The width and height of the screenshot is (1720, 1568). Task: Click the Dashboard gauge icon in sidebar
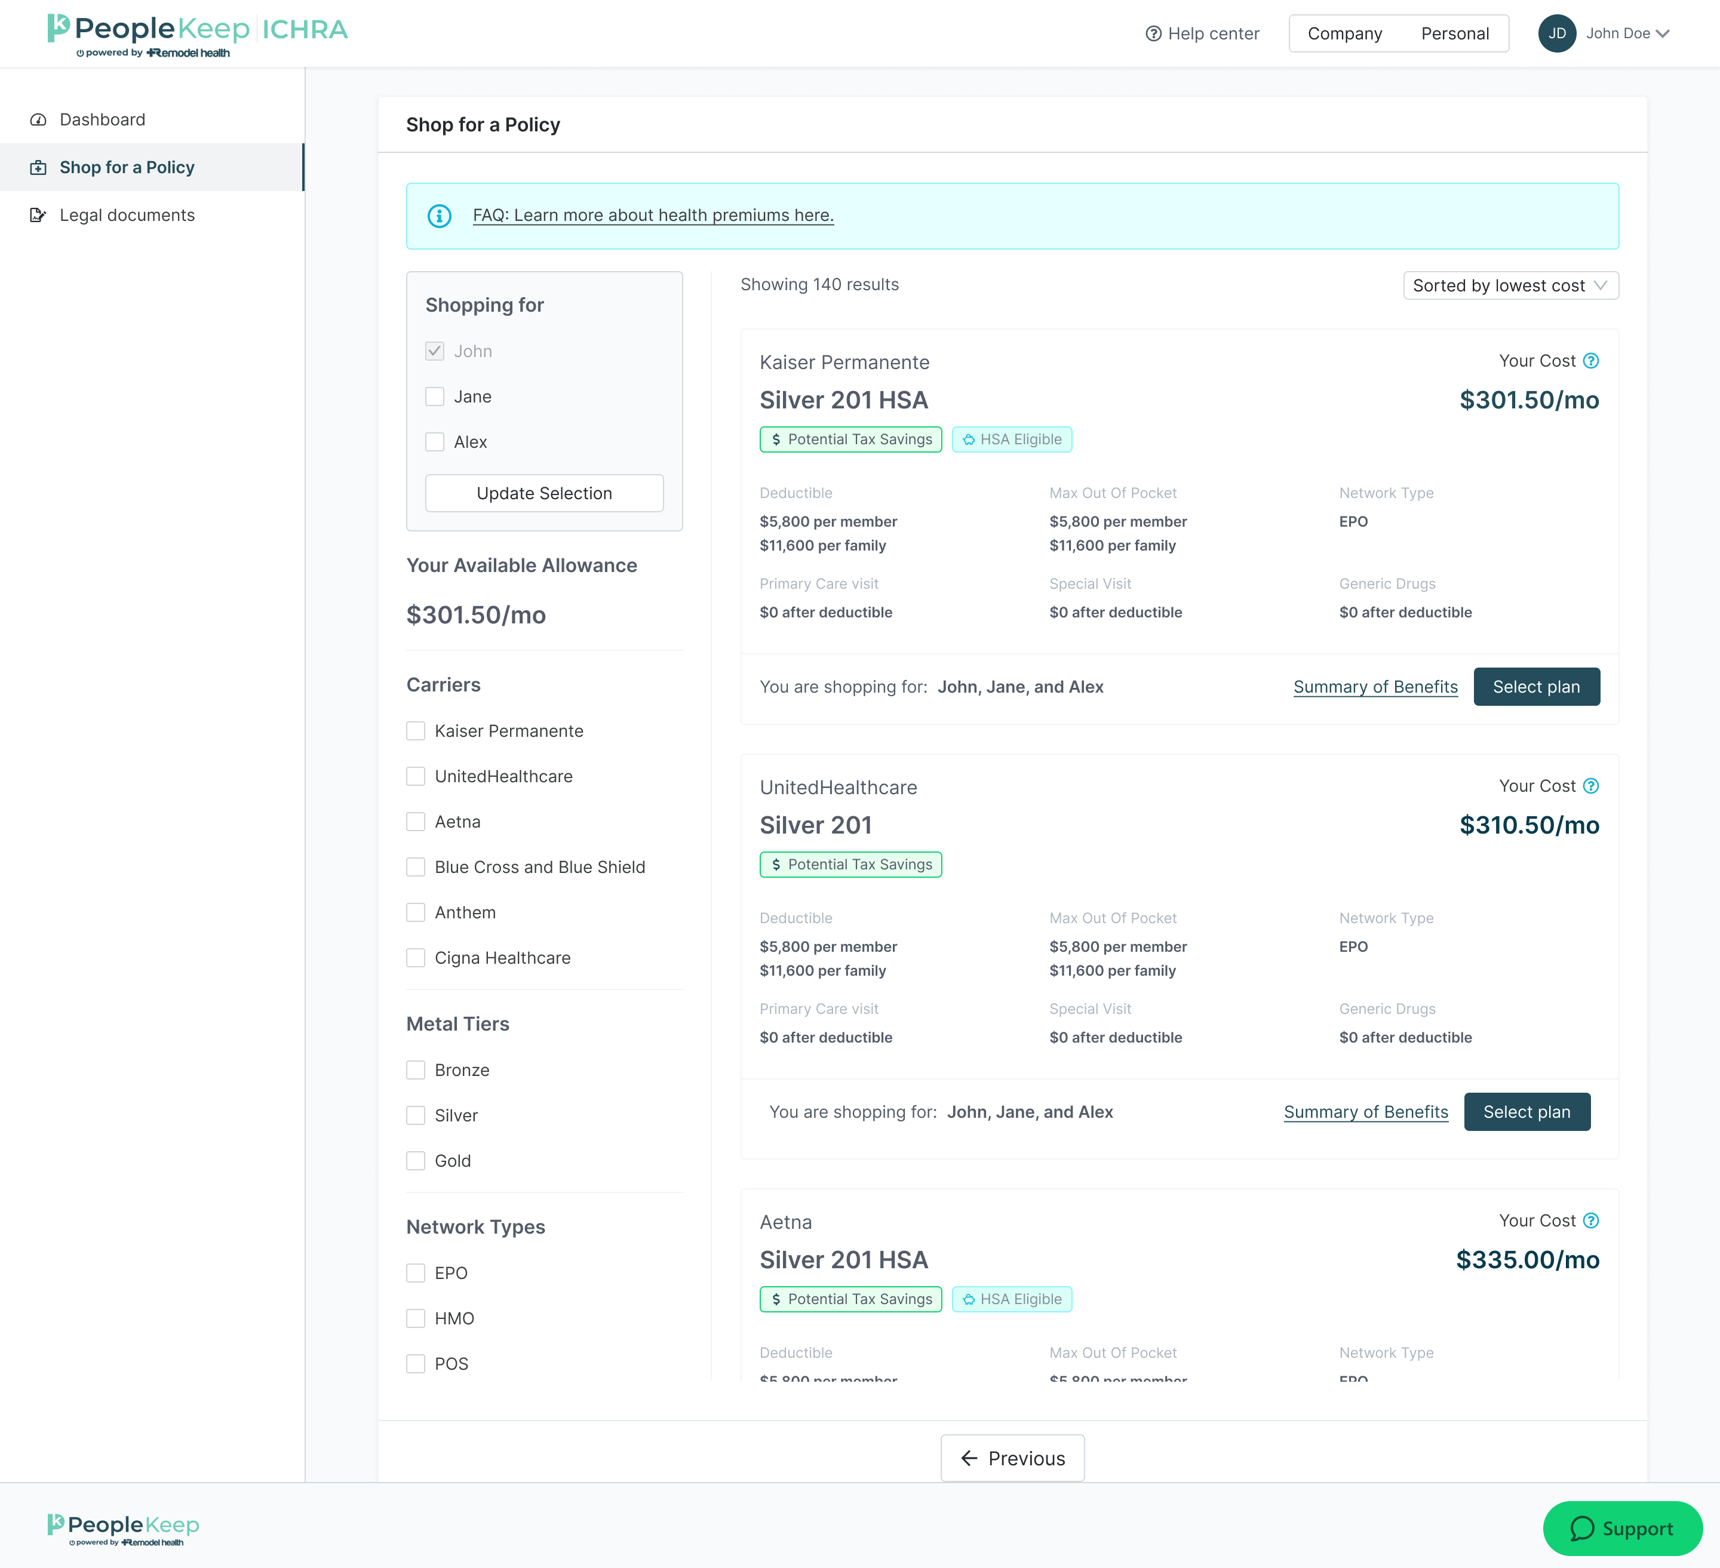tap(38, 119)
